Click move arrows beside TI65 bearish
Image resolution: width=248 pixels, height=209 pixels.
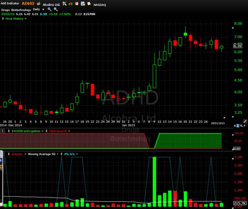(x=46, y=131)
